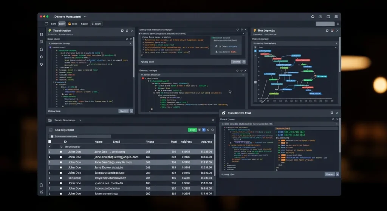The height and width of the screenshot is (211, 387).
Task: Open the hamburger menu at top right
Action: pos(336,17)
